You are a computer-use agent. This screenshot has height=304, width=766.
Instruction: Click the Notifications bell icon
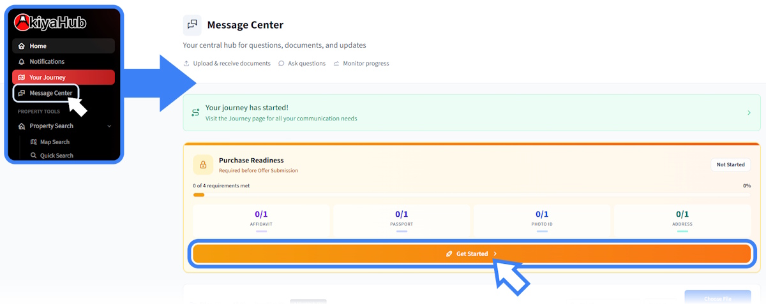(x=22, y=62)
